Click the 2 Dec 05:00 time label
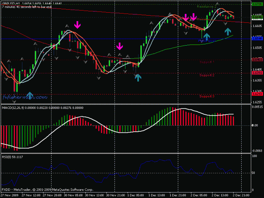This screenshot has height=198, width=264. [x=199, y=195]
